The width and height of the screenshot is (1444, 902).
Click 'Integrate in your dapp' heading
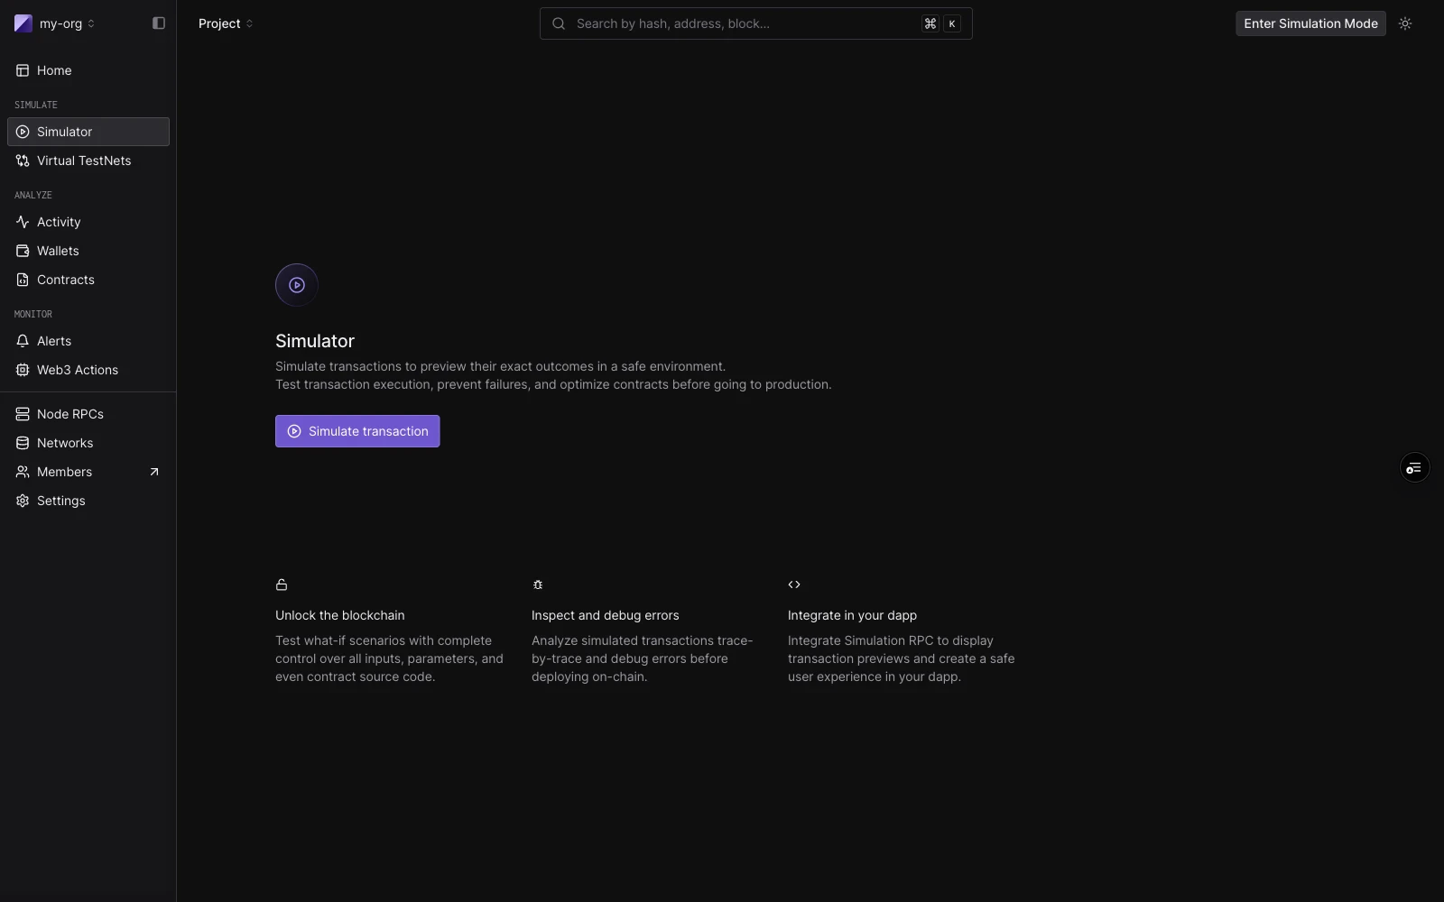[x=852, y=615]
